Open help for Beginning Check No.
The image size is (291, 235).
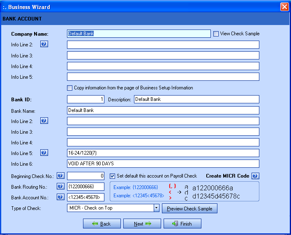pos(60,176)
